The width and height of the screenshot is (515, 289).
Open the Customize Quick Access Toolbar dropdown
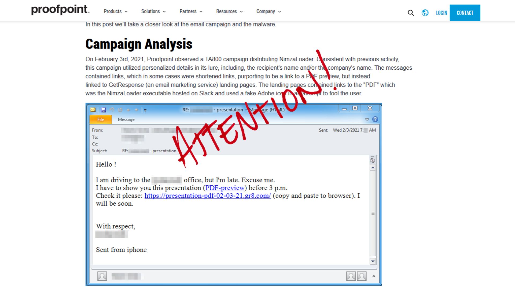[x=145, y=110]
